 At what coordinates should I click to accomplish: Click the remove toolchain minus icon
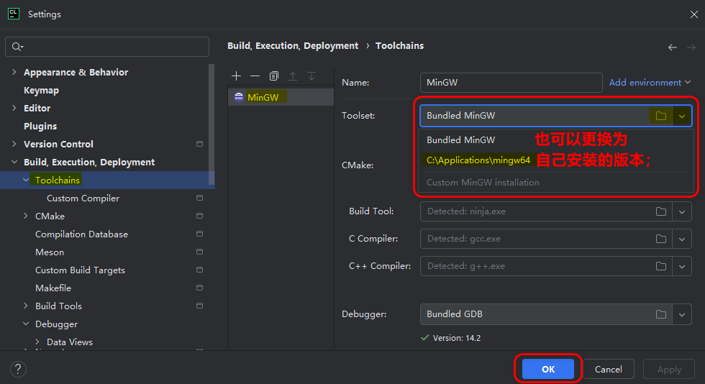coord(255,76)
